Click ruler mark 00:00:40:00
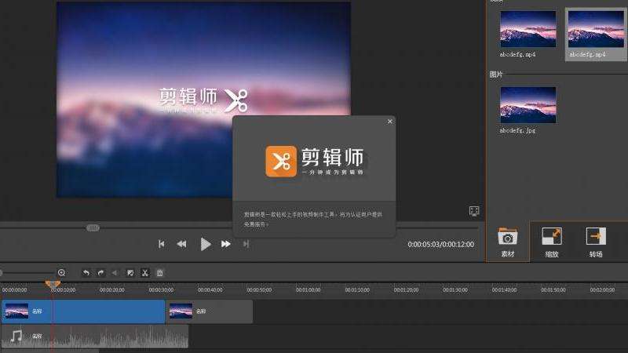The image size is (628, 353). coord(210,289)
